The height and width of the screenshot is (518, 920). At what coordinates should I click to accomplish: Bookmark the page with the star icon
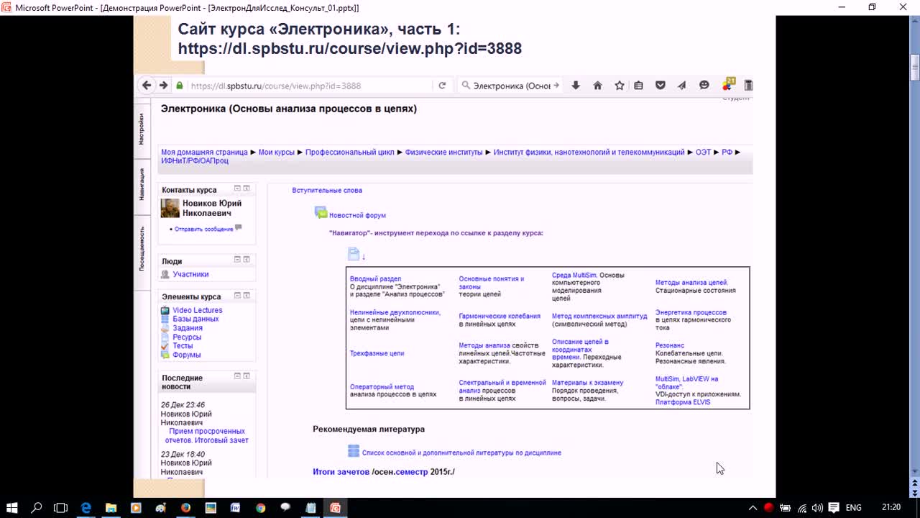click(x=620, y=85)
